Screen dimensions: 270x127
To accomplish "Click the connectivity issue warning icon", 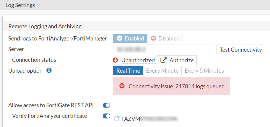I will coord(122,86).
